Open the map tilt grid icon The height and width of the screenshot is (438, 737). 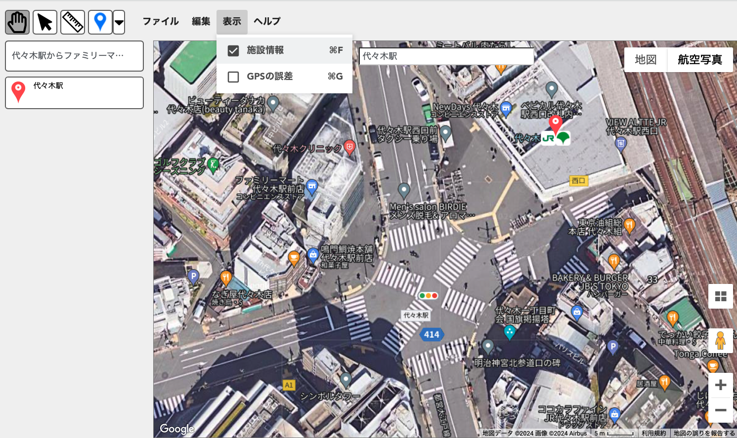(x=720, y=296)
